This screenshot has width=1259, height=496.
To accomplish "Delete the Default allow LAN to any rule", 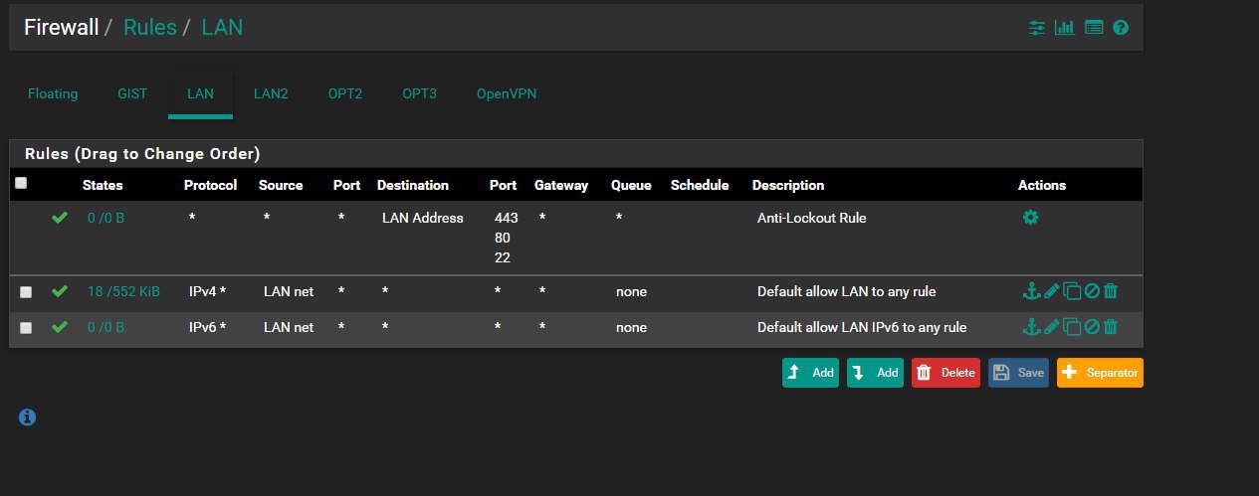I will click(1111, 291).
